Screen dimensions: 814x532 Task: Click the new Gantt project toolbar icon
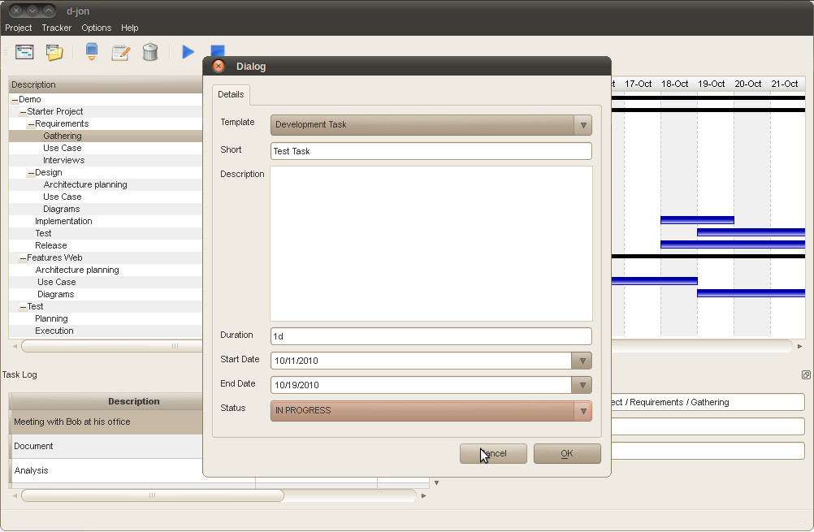tap(24, 52)
